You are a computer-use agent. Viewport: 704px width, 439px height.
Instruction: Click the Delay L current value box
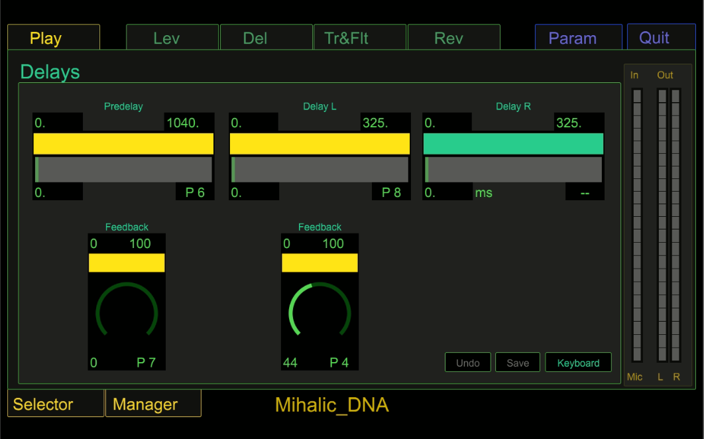(254, 192)
